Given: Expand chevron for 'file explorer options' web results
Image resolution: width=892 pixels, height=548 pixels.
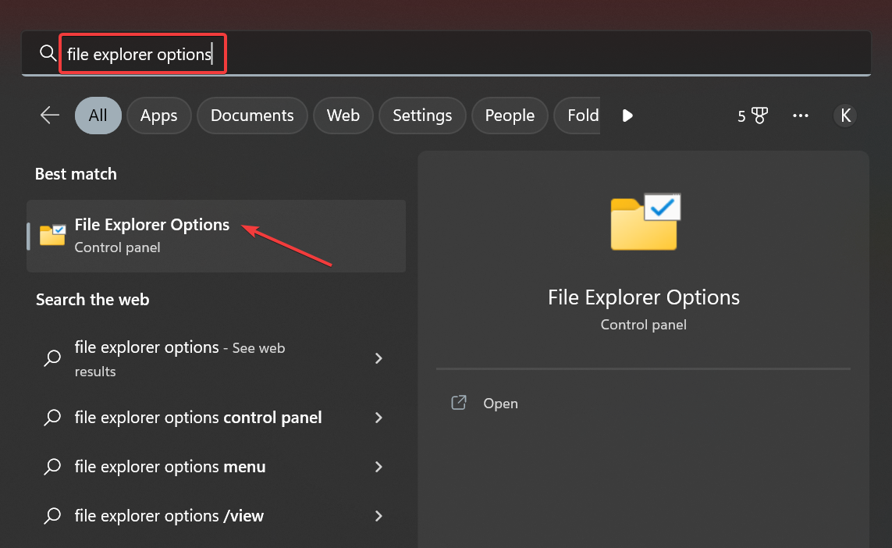Looking at the screenshot, I should [x=378, y=358].
